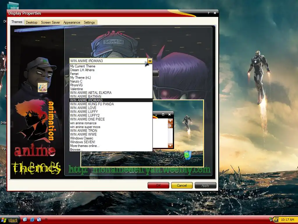Viewport: 298px width, 224px height.
Task: Choose WIN ANIME ABTAL ELKORA theme
Action: [111, 92]
